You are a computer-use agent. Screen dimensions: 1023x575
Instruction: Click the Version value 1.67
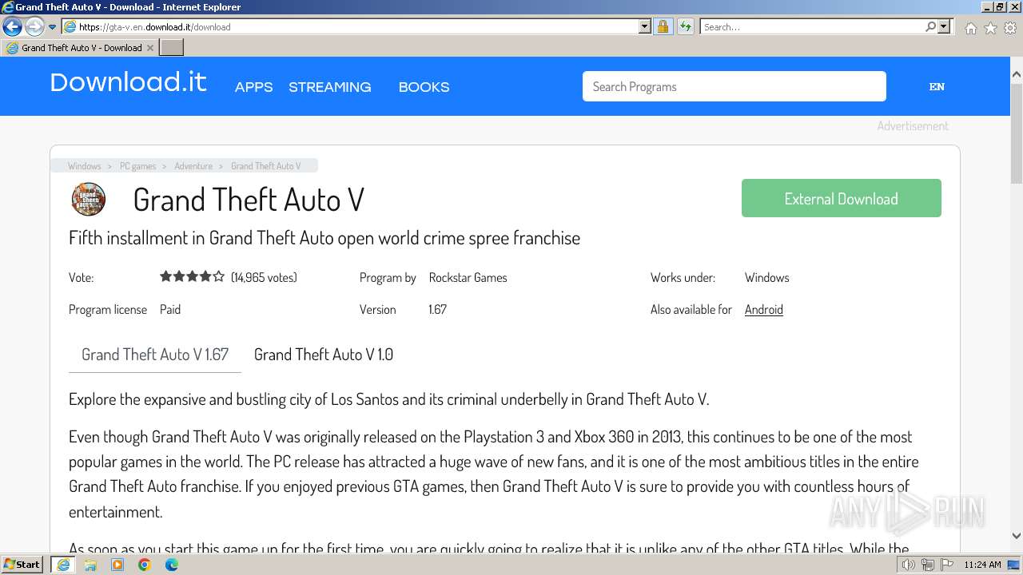(437, 309)
